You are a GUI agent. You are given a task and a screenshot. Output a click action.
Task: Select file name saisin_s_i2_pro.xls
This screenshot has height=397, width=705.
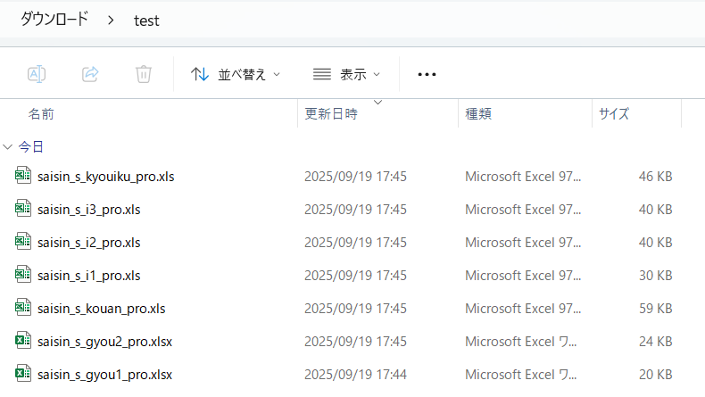pos(89,243)
